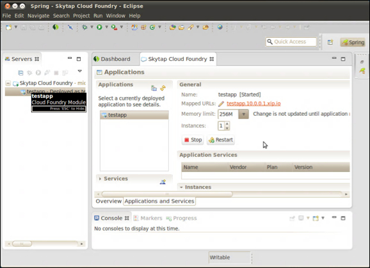Click the Vendor column header
The image size is (370, 268).
(x=246, y=168)
